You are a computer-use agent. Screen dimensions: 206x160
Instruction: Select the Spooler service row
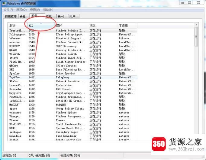point(72,73)
